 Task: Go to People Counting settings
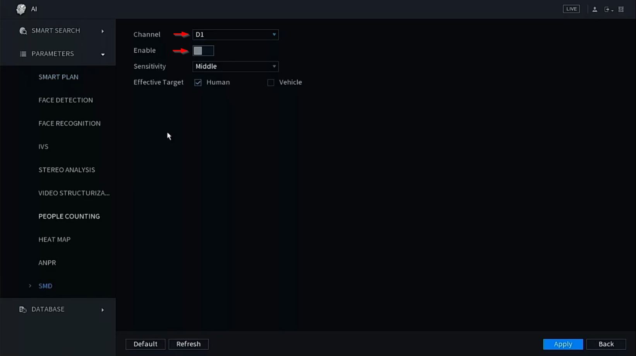[69, 217]
